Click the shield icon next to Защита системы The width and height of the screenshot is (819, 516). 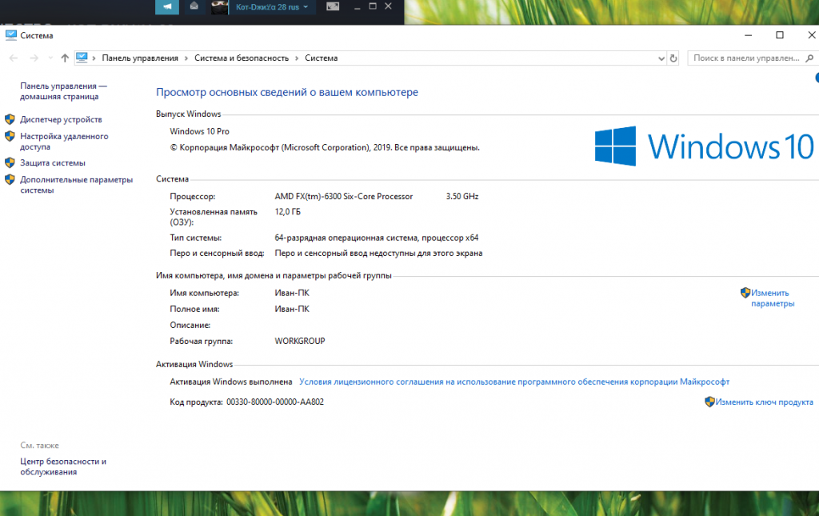coord(10,162)
